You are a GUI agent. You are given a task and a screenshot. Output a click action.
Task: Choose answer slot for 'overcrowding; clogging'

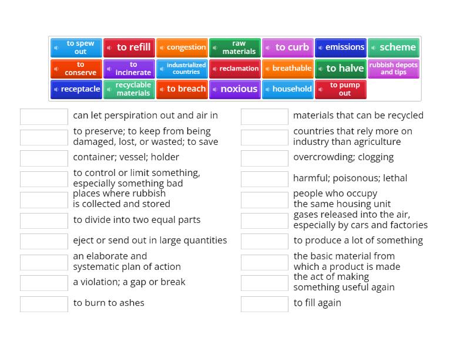pos(264,158)
